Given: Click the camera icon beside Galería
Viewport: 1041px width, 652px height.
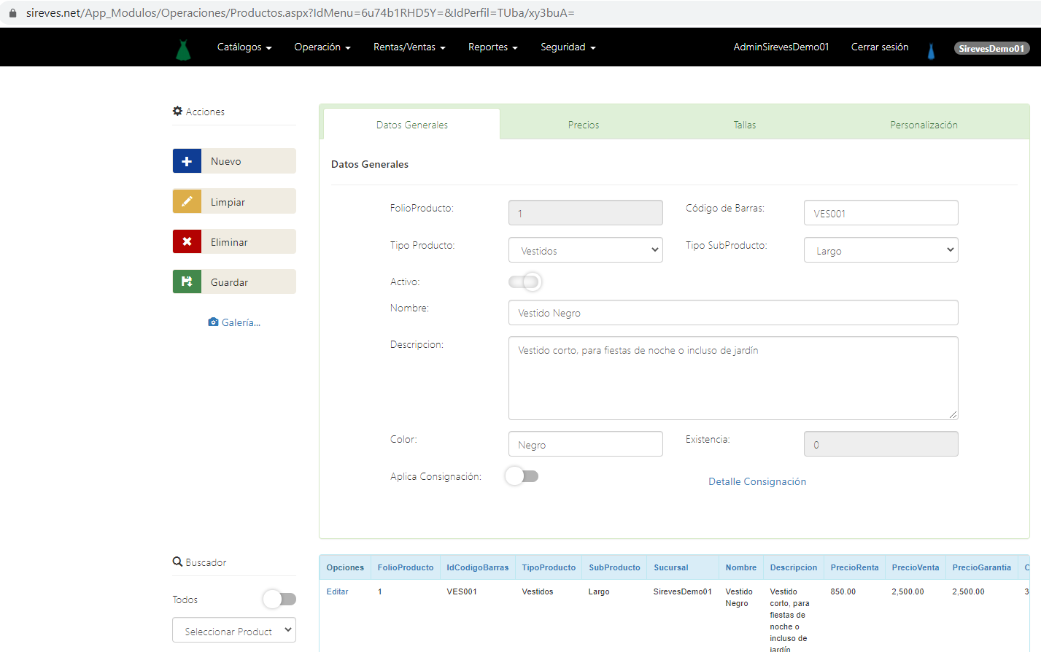Looking at the screenshot, I should tap(213, 322).
